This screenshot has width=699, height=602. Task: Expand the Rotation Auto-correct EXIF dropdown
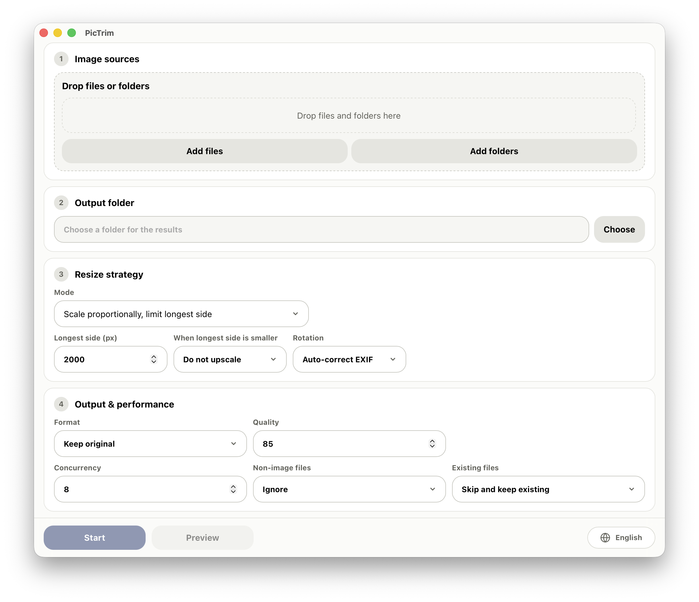click(x=349, y=359)
